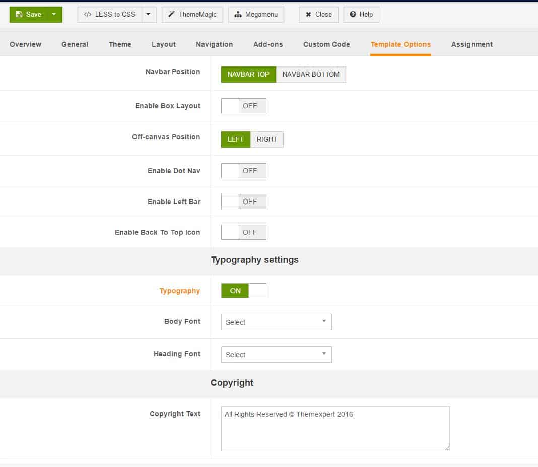538x467 pixels.
Task: Click the Enable Box Layout label
Action: pyautogui.click(x=168, y=106)
